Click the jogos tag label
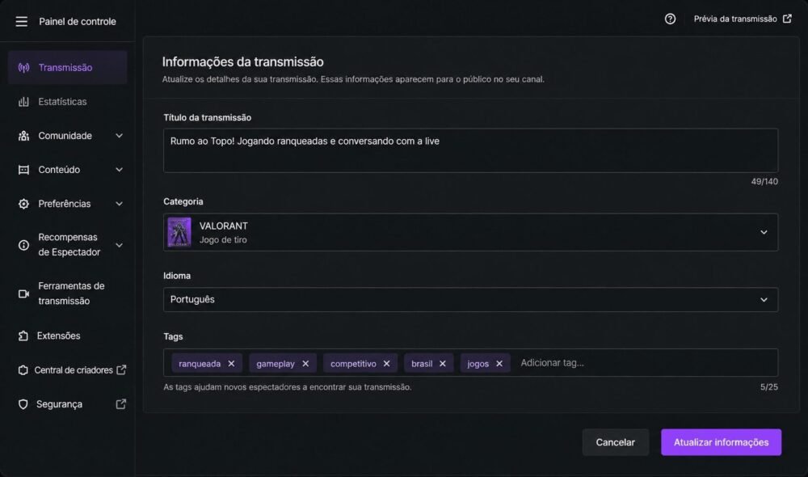 (x=478, y=364)
